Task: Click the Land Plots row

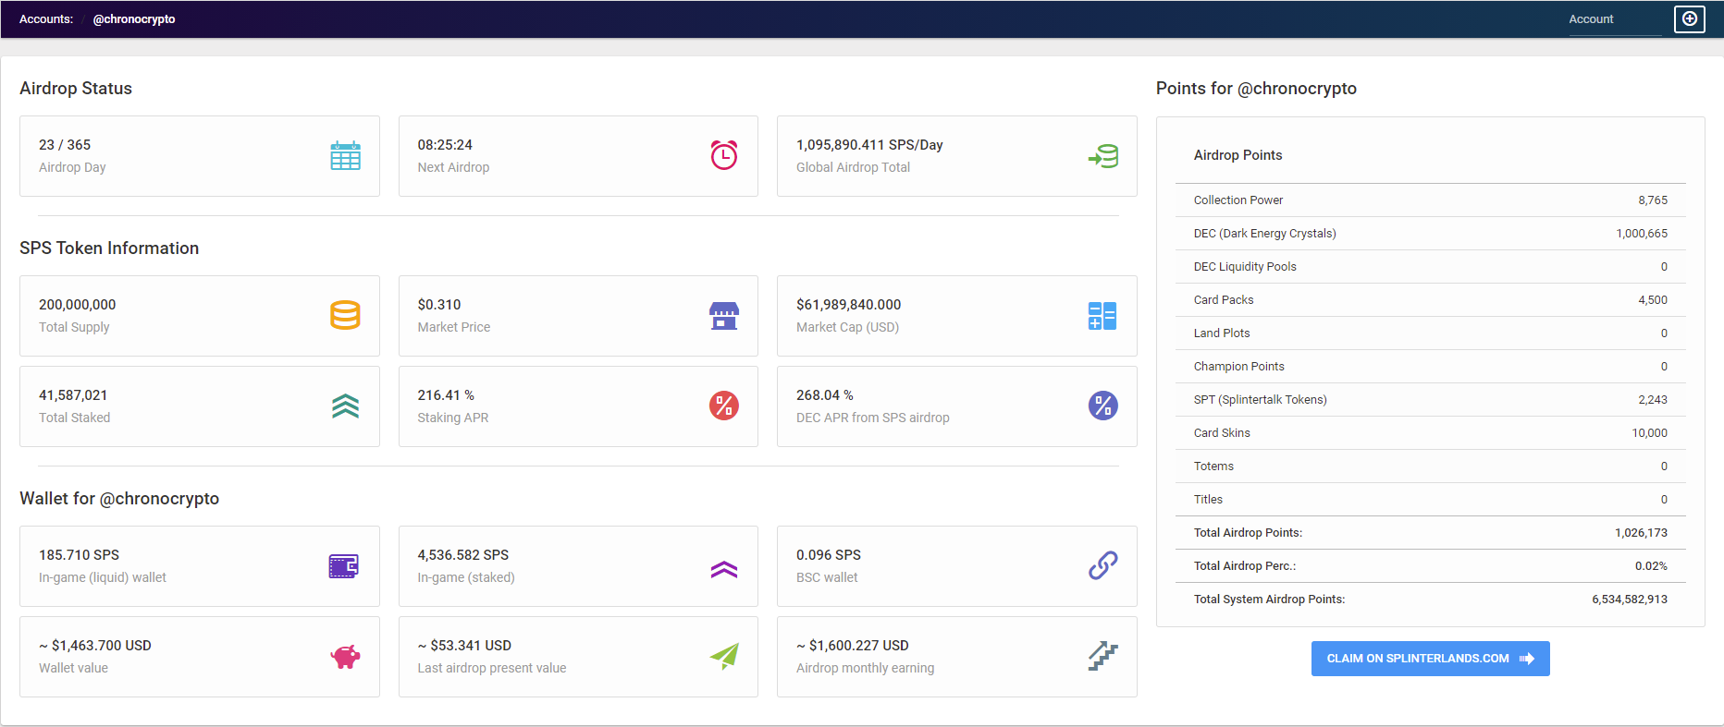Action: coord(1430,333)
